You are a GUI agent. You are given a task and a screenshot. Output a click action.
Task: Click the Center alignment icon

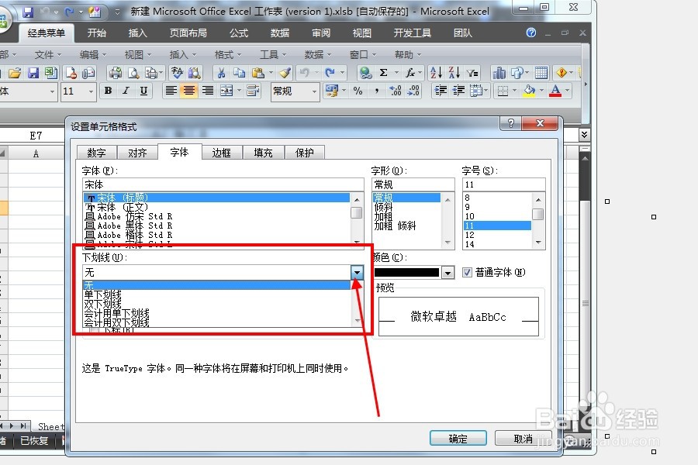coord(188,91)
